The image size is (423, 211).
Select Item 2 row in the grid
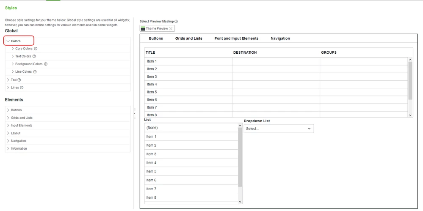point(276,69)
